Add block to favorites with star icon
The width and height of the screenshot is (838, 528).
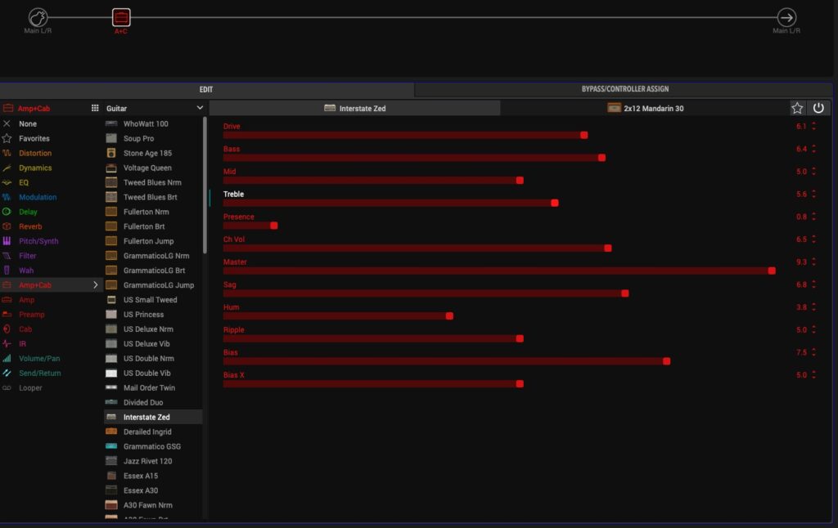pyautogui.click(x=797, y=108)
